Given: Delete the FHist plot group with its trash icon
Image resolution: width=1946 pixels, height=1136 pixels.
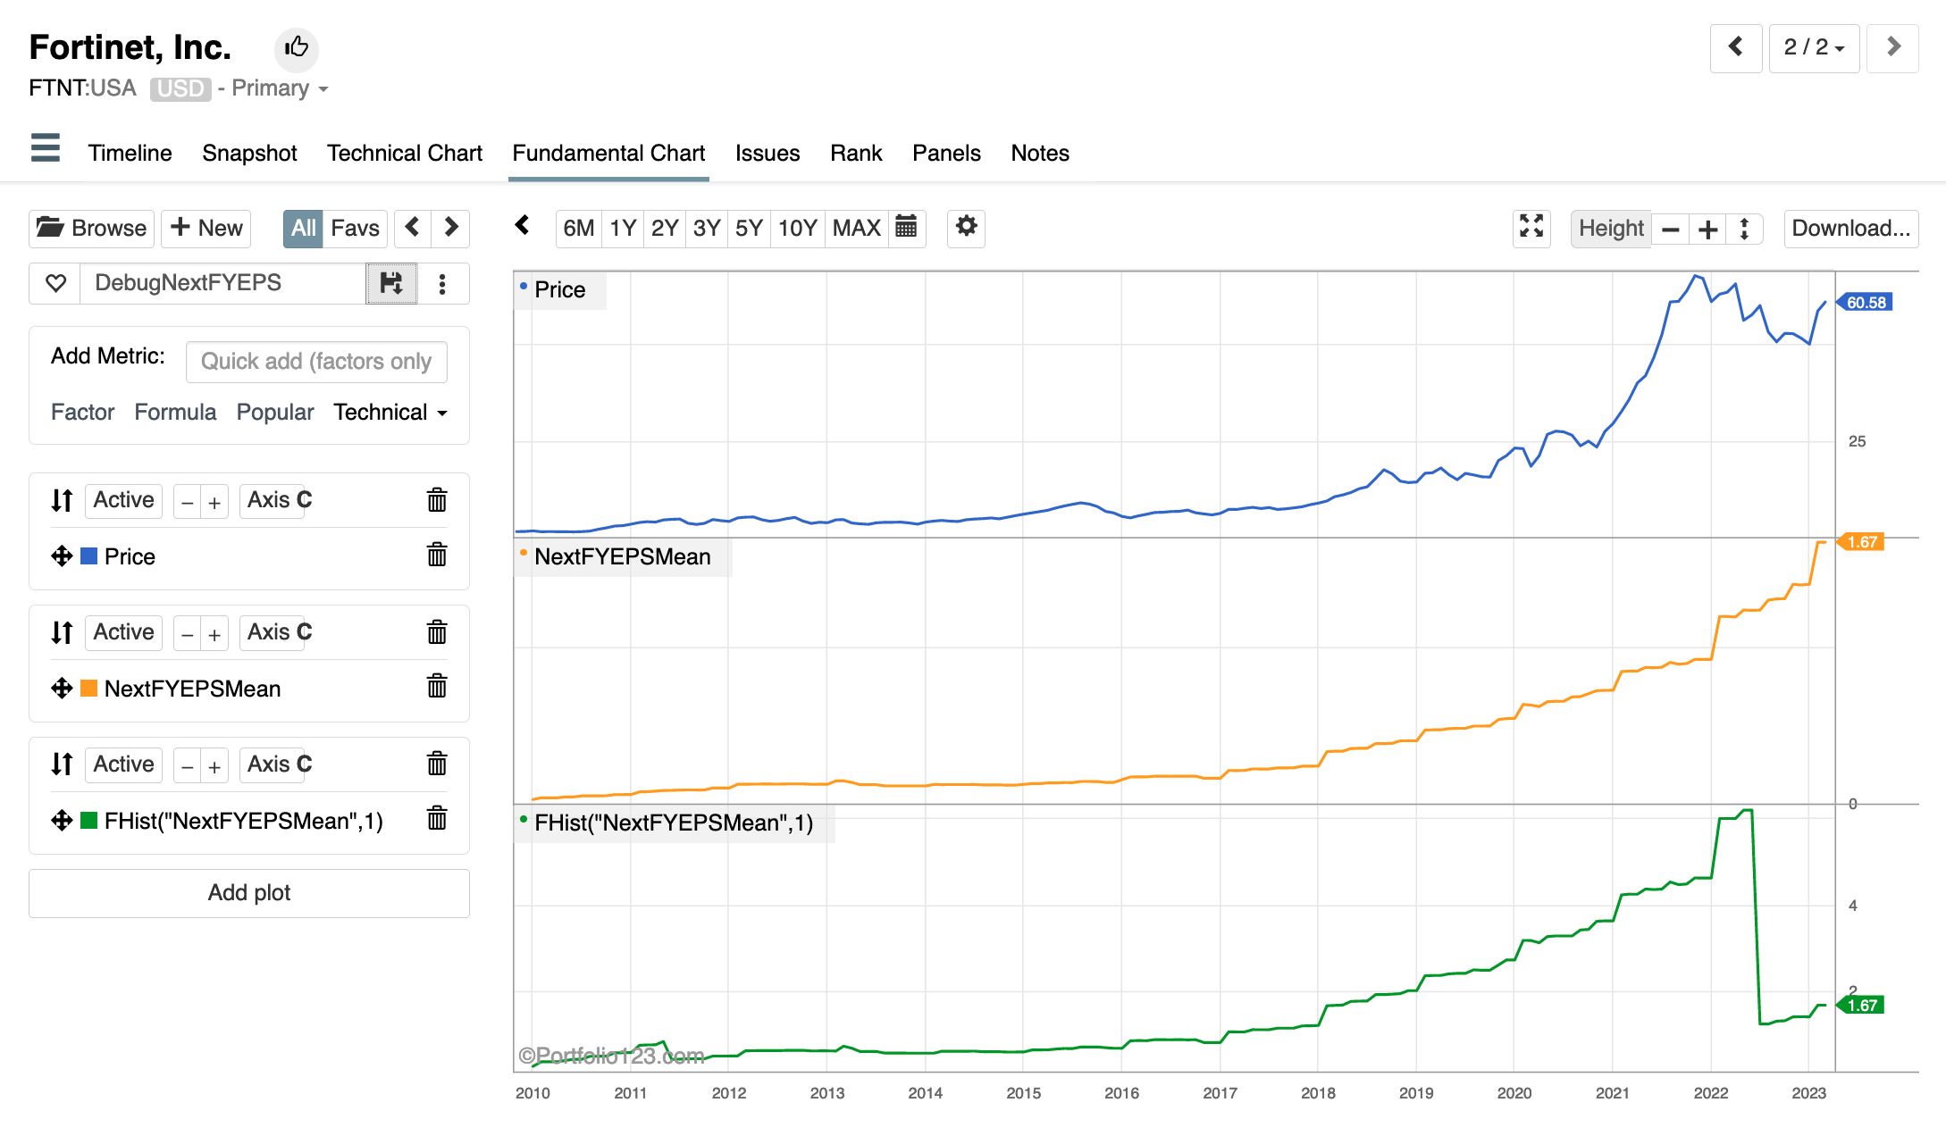Looking at the screenshot, I should pyautogui.click(x=437, y=764).
